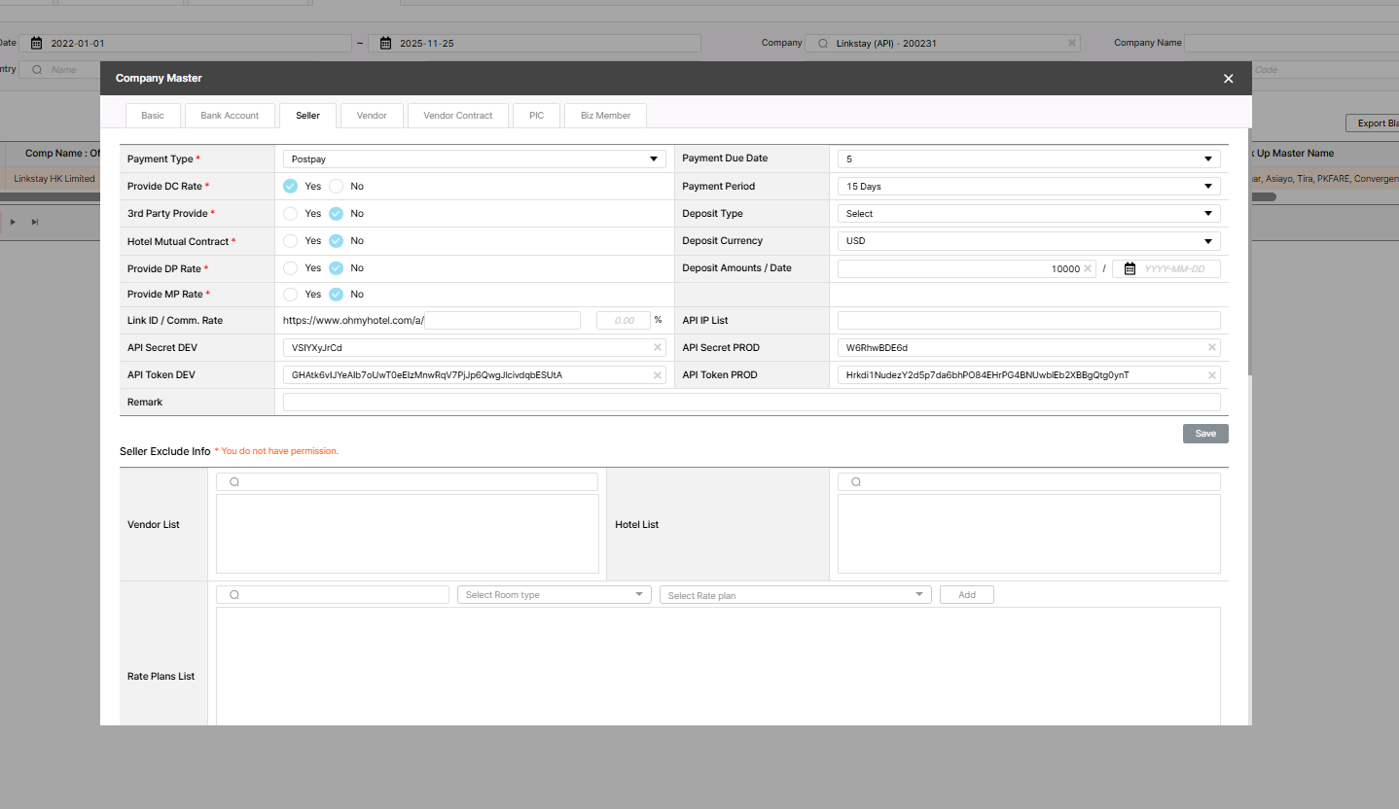Open the Payment Type dropdown
This screenshot has width=1399, height=809.
pos(474,158)
